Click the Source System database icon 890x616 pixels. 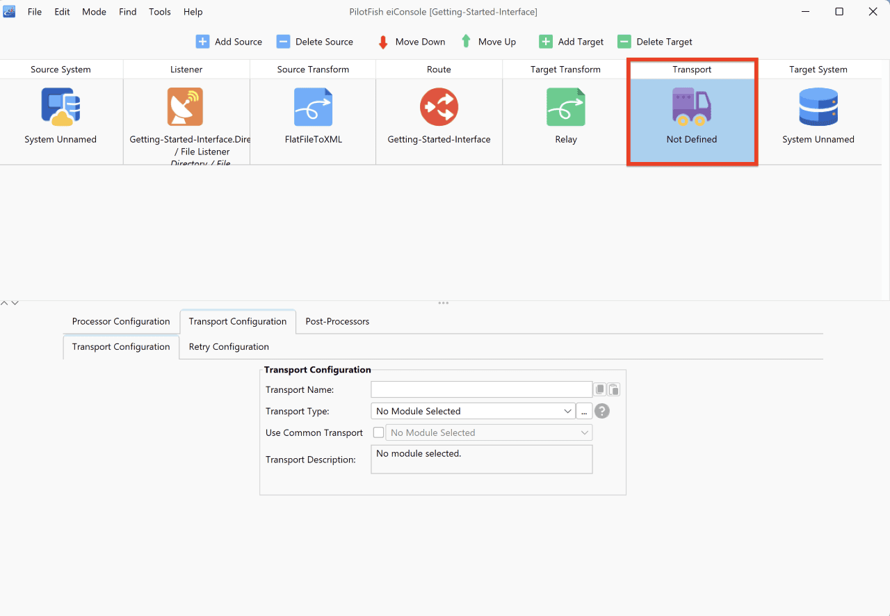(x=60, y=106)
